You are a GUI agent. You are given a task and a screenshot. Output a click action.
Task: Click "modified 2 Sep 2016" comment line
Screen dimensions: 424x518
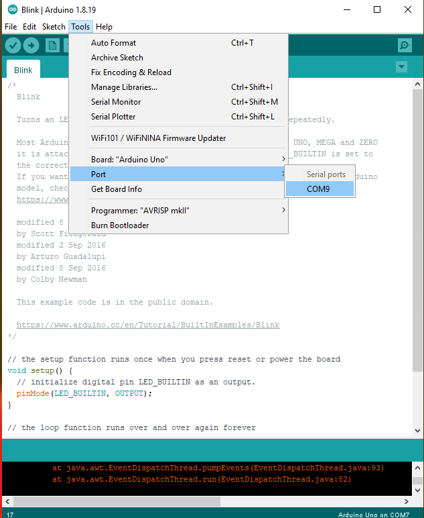(61, 245)
